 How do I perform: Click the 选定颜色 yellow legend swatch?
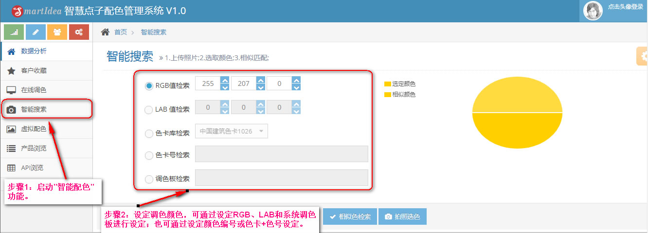coord(388,84)
